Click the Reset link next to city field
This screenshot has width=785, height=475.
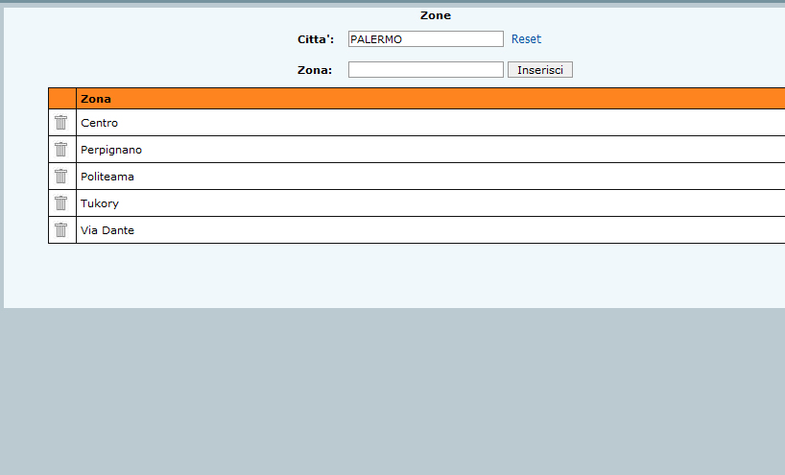click(526, 39)
